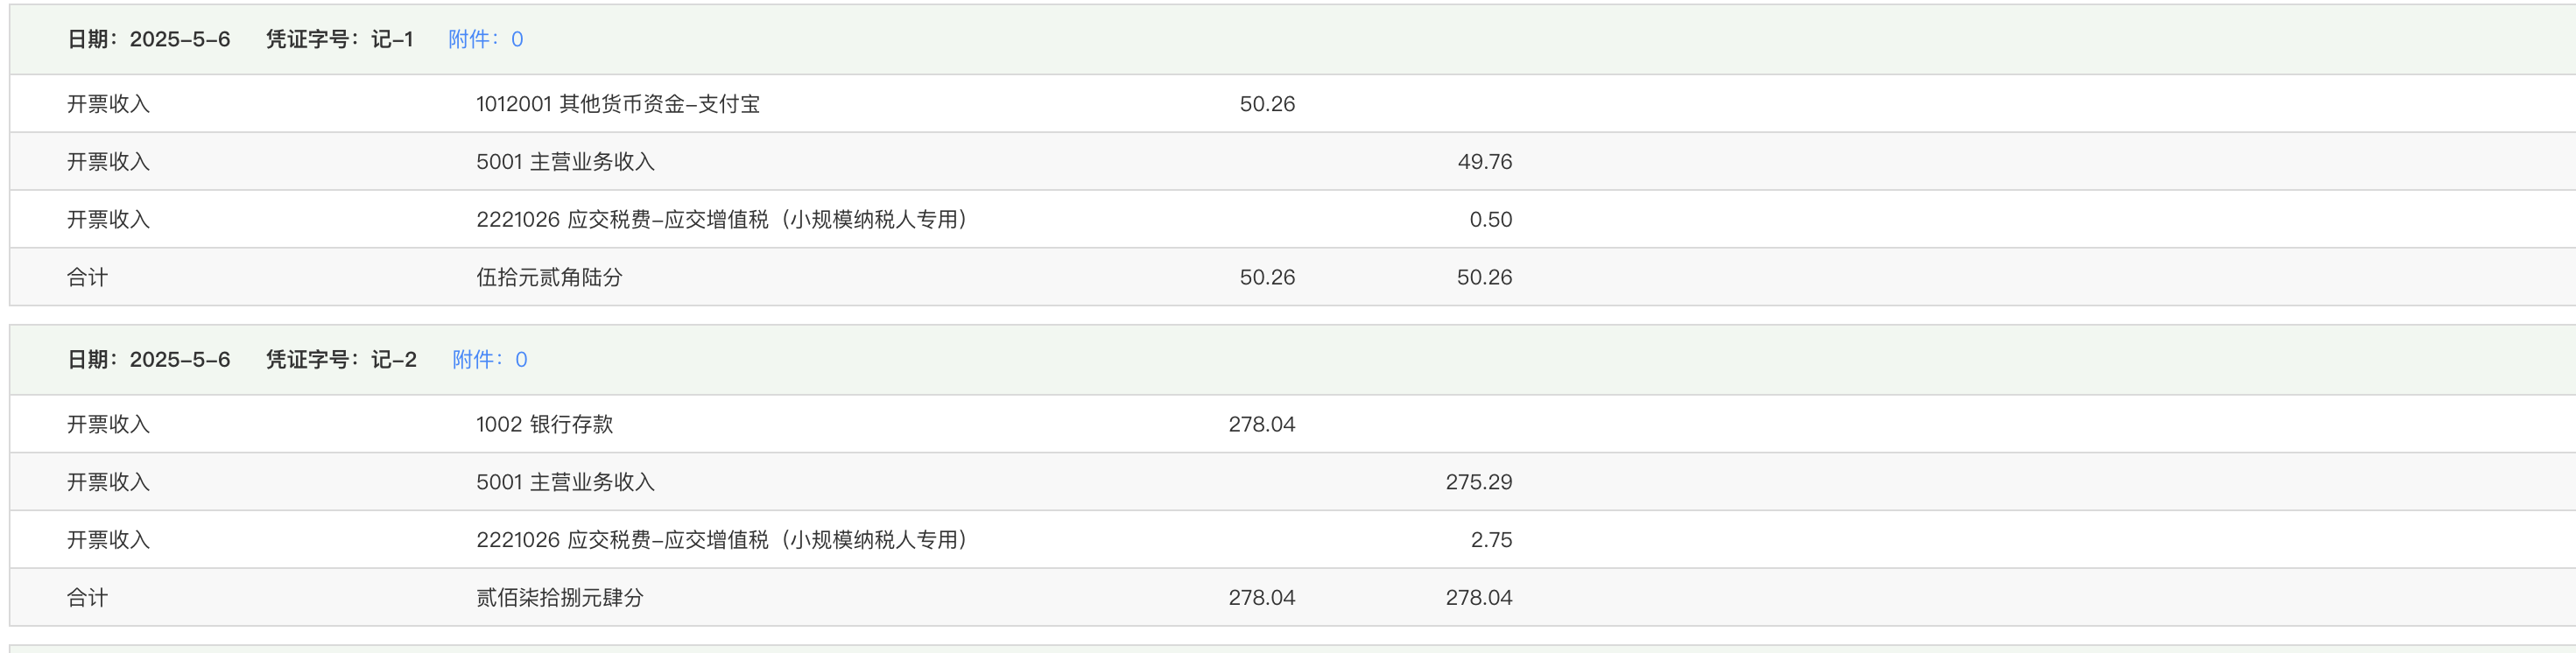Screen dimensions: 2576x653
Task: Click 合计 row label in voucher 记-1
Action: click(87, 277)
